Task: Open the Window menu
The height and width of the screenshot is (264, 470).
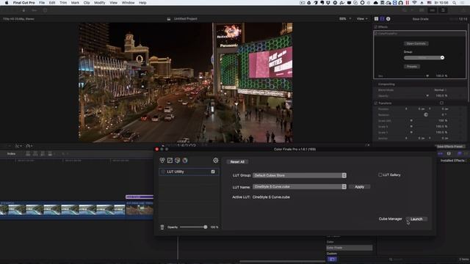Action: tap(128, 3)
